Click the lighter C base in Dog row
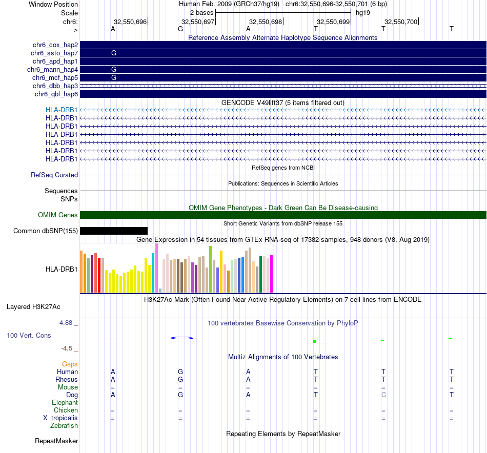This screenshot has height=453, width=487. tap(383, 395)
